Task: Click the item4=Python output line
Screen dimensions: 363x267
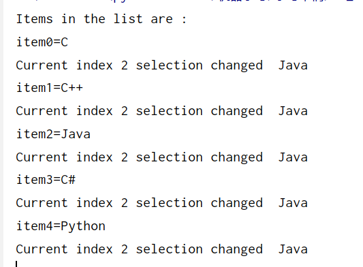Action: coord(61,226)
